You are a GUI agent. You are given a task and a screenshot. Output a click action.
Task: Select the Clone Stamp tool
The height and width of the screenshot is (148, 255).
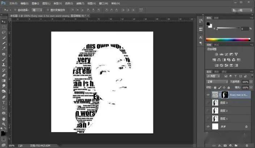tap(4, 65)
